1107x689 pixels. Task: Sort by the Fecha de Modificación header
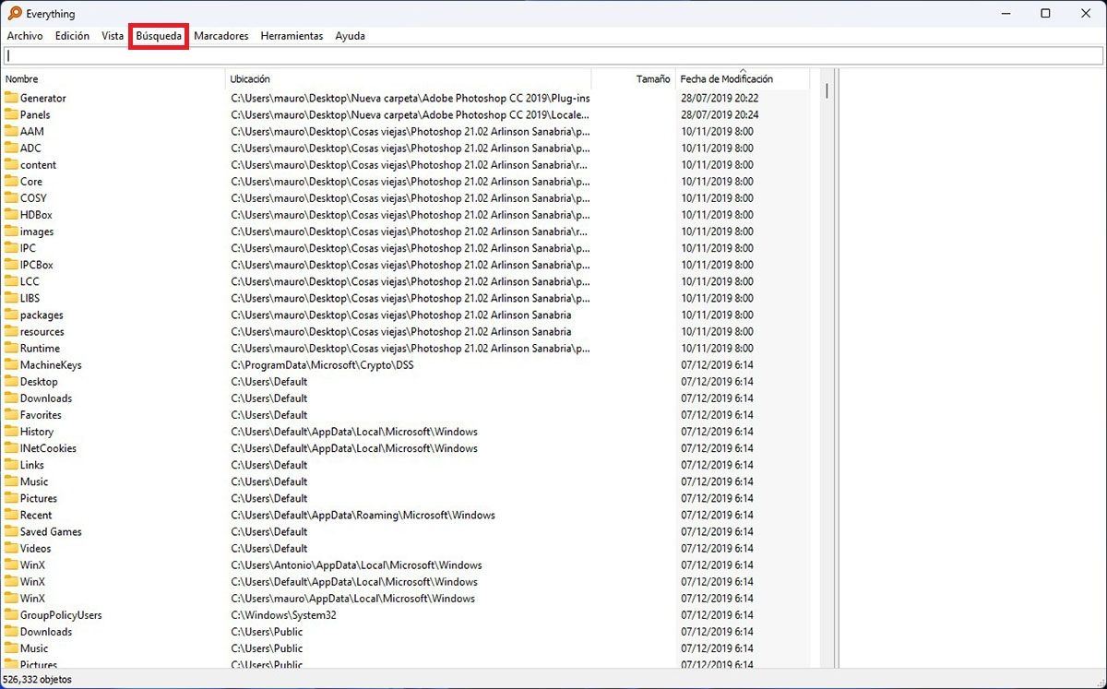click(x=742, y=79)
